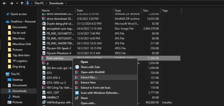Choose Open with WinRAR
The image size is (224, 106).
tap(93, 72)
